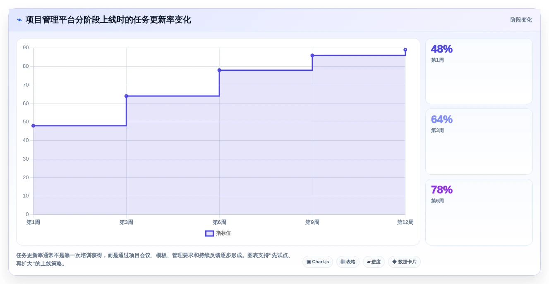This screenshot has width=549, height=284.
Task: Toggle the 指标值 legend item
Action: pyautogui.click(x=218, y=233)
